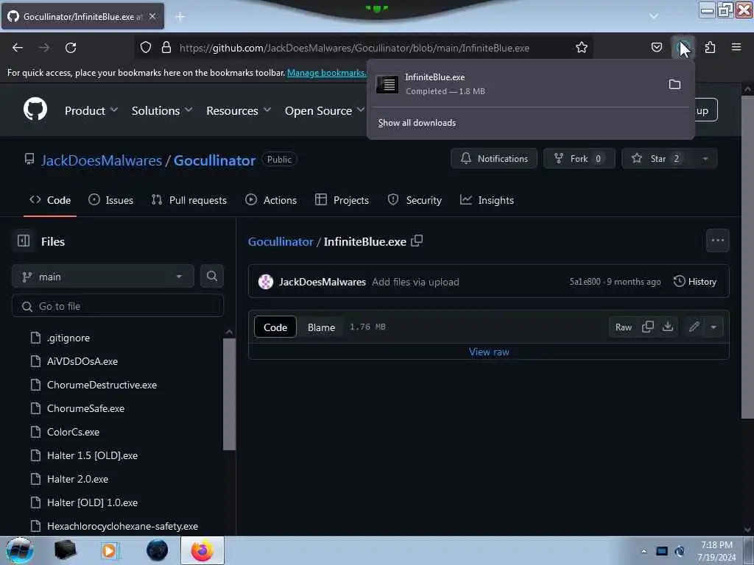This screenshot has height=565, width=754.
Task: Click the shield tracking protection icon
Action: click(x=146, y=48)
